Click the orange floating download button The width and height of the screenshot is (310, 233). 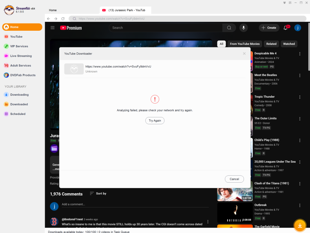coord(300,225)
